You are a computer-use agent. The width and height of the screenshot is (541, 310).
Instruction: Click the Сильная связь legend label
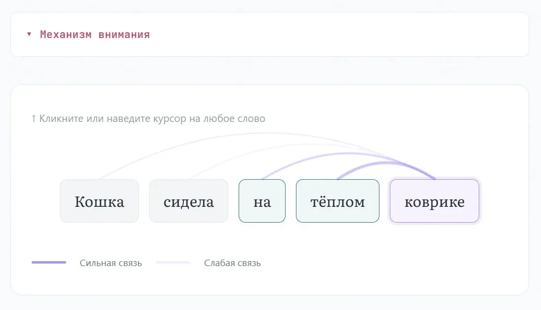point(111,263)
